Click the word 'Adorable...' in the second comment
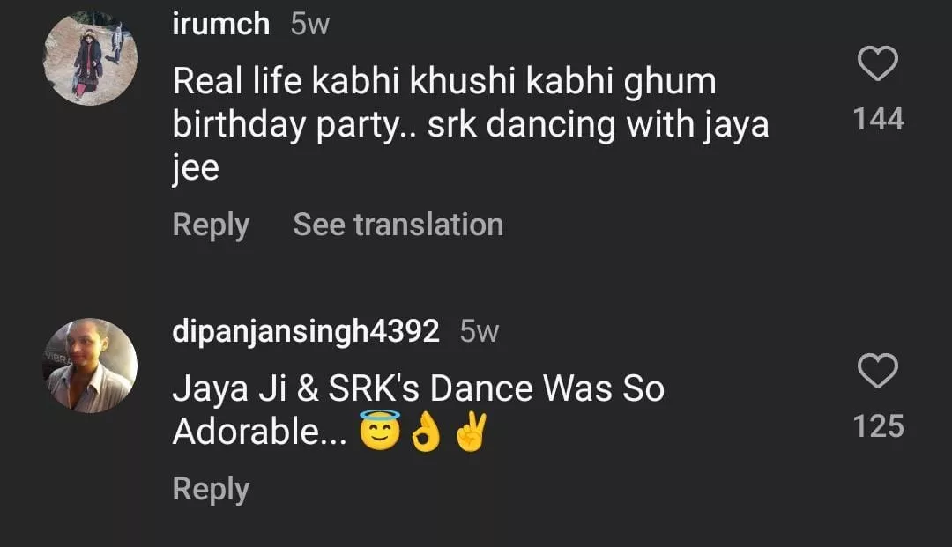 [x=260, y=432]
